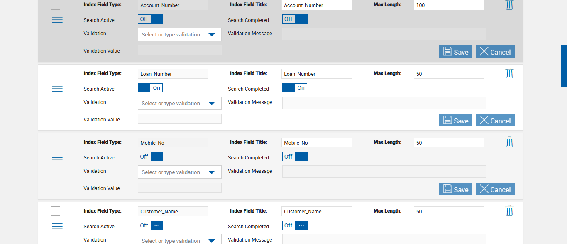The height and width of the screenshot is (244, 567).
Task: Click trash icon for Loan_Number row
Action: [509, 73]
